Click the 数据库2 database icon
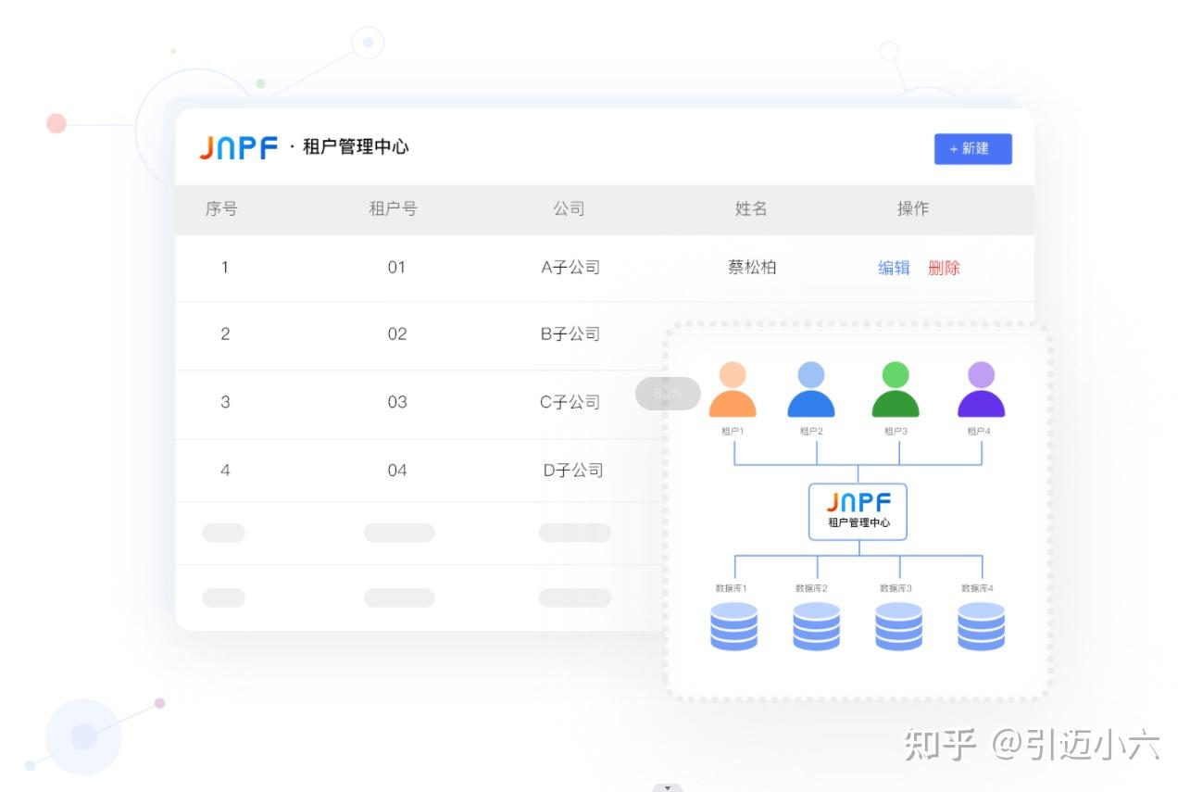The width and height of the screenshot is (1190, 792). 816,627
